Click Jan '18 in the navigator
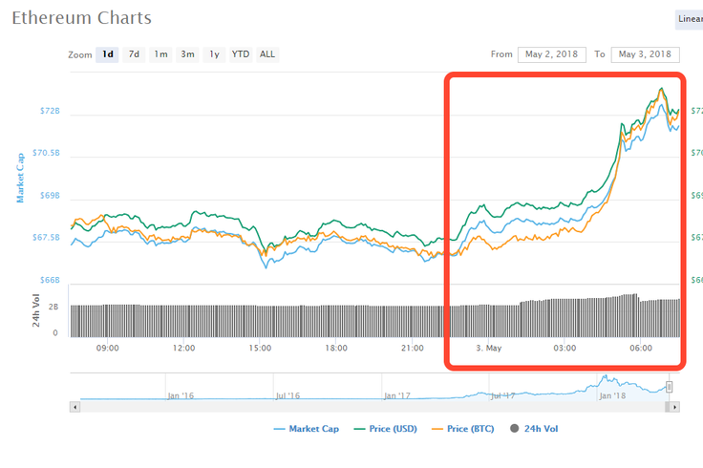 pyautogui.click(x=612, y=395)
